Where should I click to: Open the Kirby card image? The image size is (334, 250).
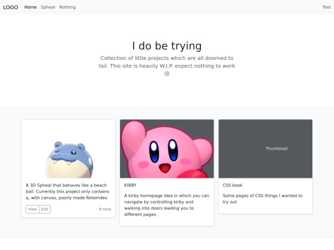(x=167, y=149)
